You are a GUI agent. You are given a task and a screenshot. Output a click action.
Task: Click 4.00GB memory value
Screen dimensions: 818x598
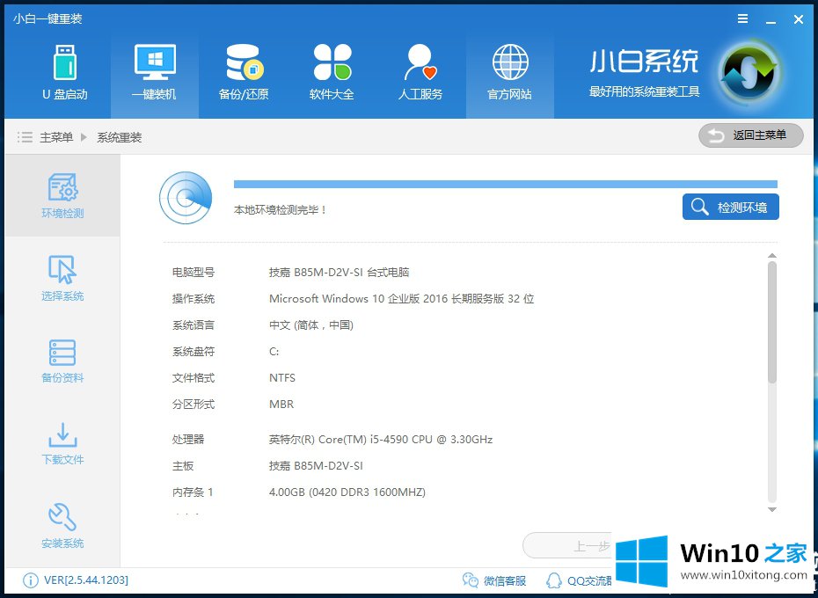click(347, 492)
